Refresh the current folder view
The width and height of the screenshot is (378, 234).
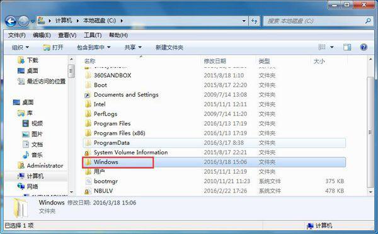254,21
